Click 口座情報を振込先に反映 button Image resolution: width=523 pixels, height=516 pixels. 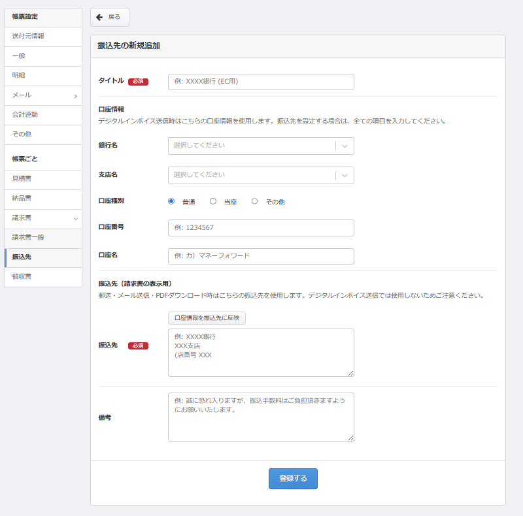207,318
